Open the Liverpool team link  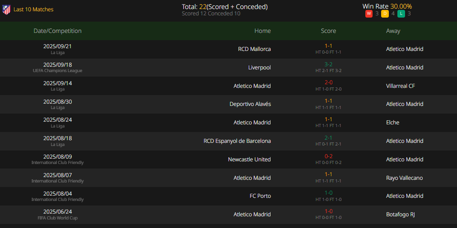(260, 68)
